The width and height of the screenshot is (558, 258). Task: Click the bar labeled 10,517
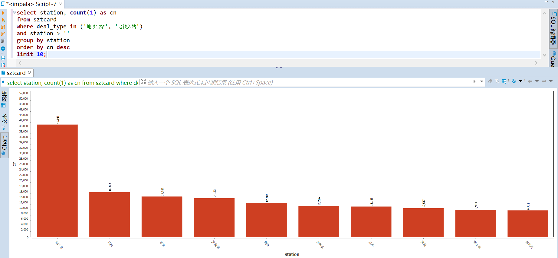click(x=423, y=223)
